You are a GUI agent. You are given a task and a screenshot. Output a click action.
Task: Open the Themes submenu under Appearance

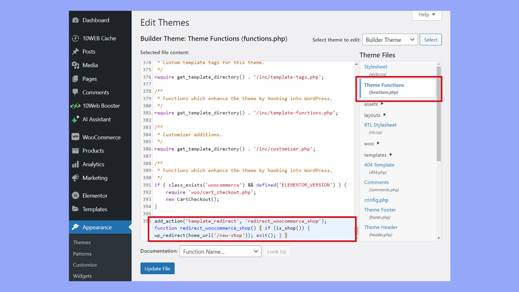tap(82, 242)
